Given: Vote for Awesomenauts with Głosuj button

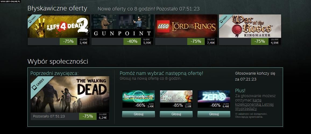Looking at the screenshot, I should pos(139,114).
